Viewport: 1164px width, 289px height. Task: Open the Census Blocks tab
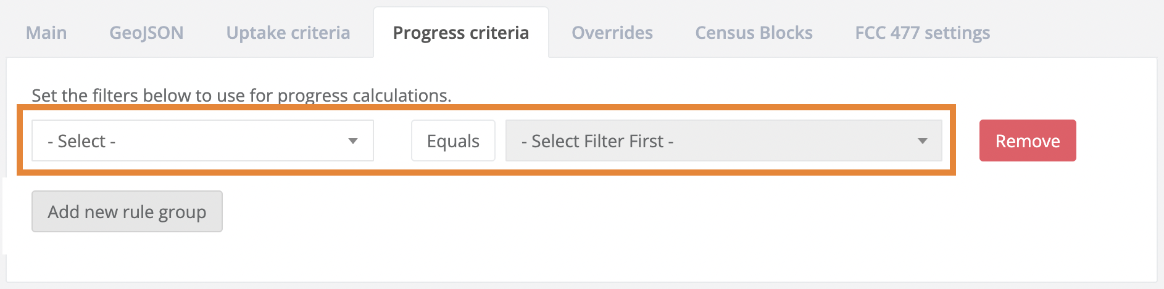754,33
